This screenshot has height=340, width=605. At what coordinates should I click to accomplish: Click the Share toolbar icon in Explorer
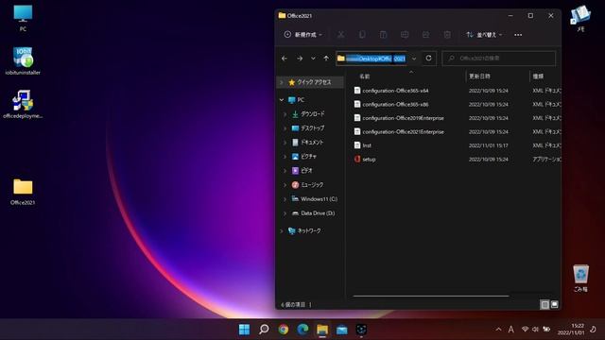(x=425, y=35)
